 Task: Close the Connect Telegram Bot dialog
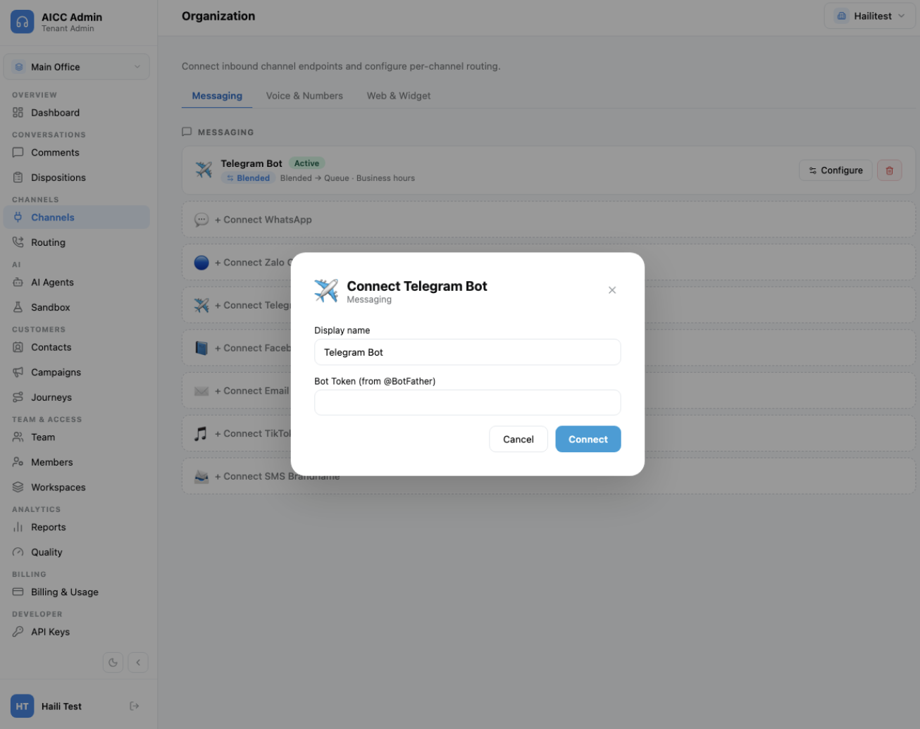point(612,290)
